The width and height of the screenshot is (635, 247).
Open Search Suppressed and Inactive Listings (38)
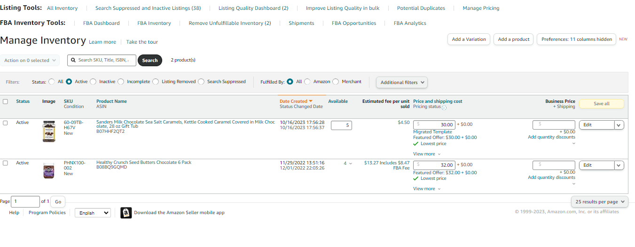[x=148, y=8]
